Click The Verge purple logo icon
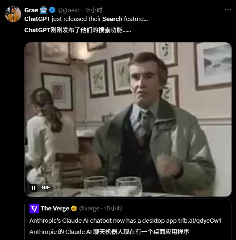 coord(34,209)
